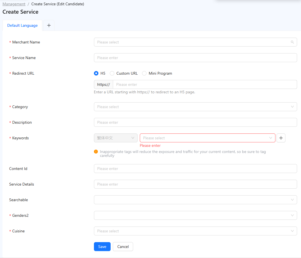Click the plus button beside Keywords select
The width and height of the screenshot is (301, 258).
coord(281,138)
